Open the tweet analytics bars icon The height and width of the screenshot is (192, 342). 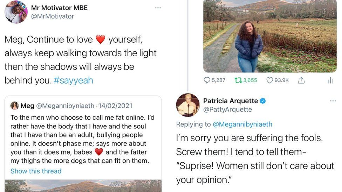pos(330,80)
